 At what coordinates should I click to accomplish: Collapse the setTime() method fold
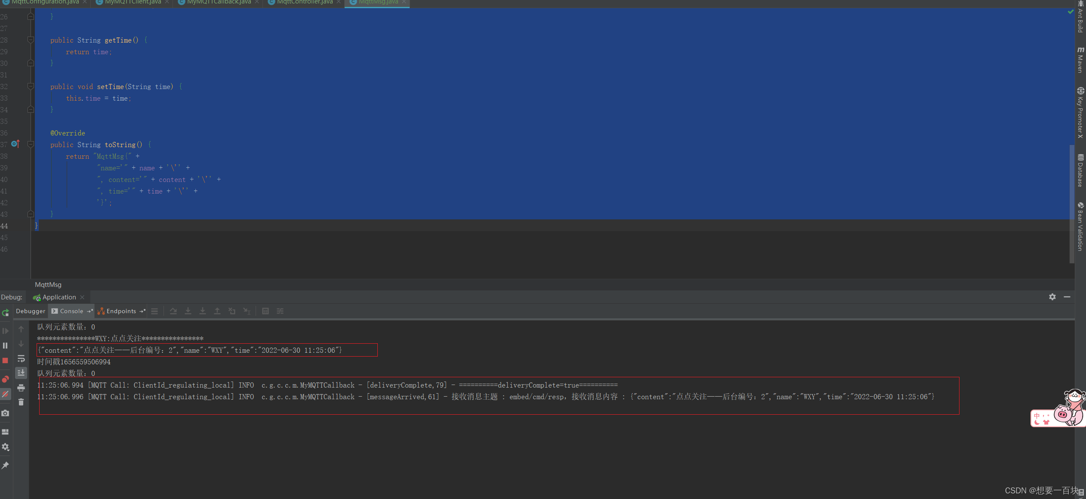31,86
